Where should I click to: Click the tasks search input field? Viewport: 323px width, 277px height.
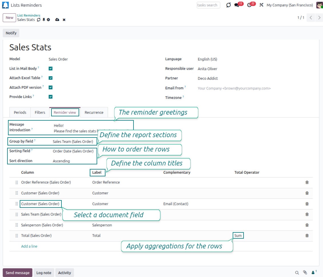click(x=208, y=5)
